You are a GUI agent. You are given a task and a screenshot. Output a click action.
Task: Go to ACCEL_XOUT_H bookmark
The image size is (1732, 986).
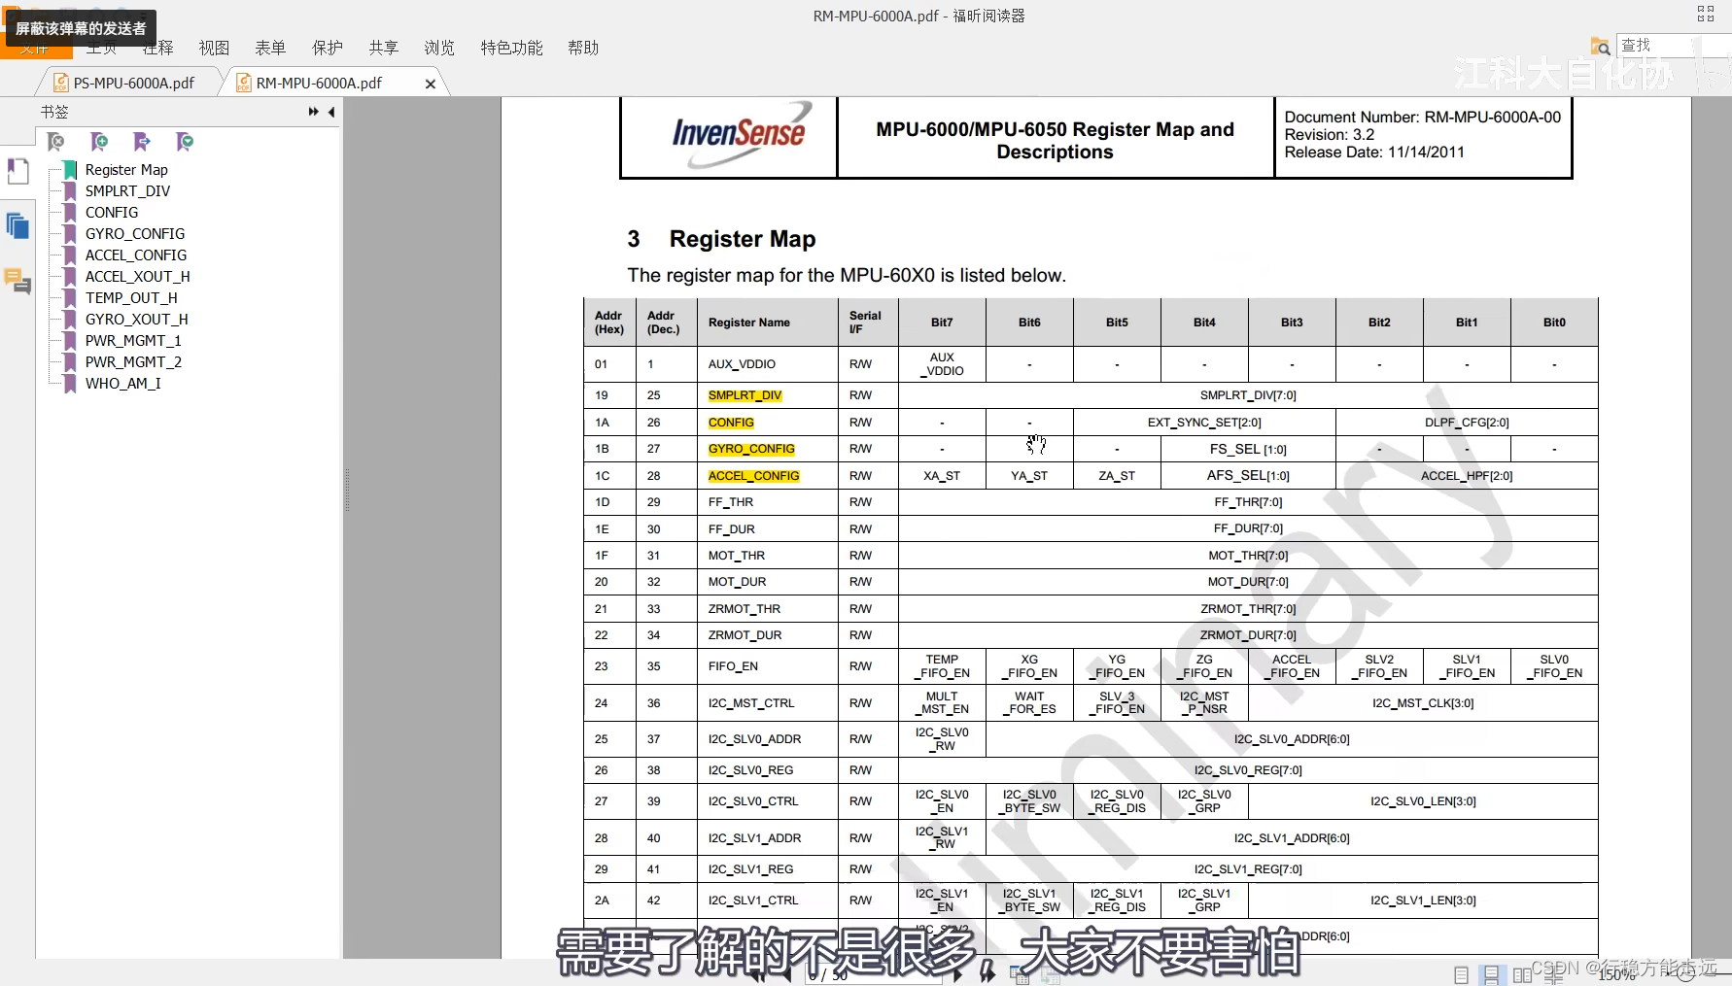[137, 277]
